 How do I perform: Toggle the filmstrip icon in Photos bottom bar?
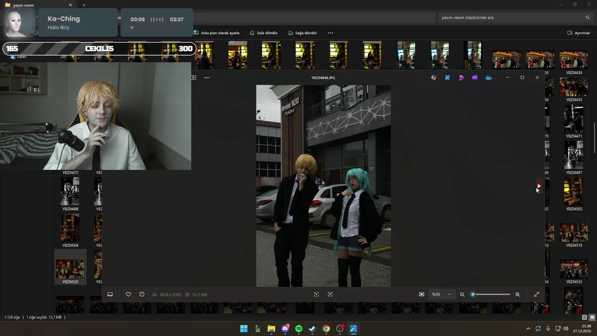click(x=110, y=294)
